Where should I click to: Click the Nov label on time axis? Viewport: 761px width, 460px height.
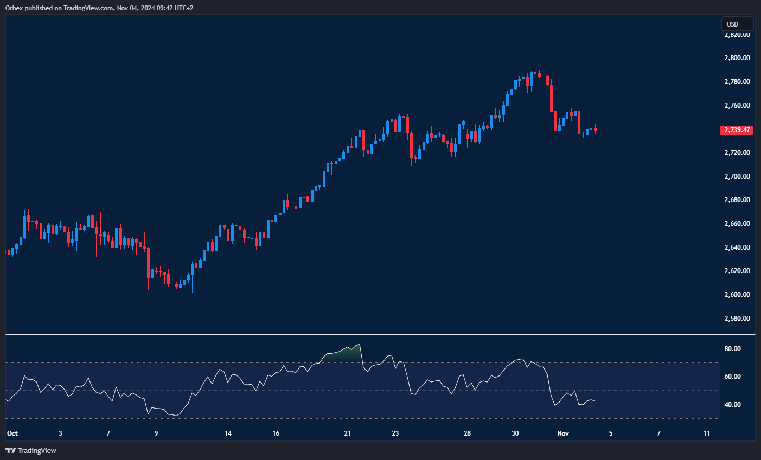pos(563,433)
